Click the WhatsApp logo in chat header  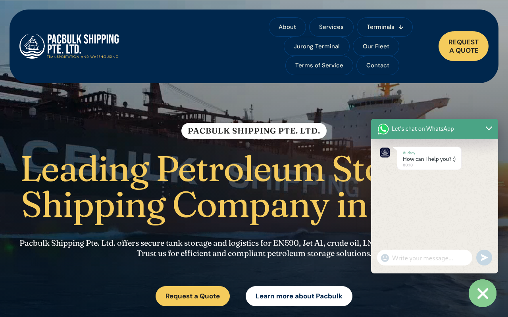point(383,129)
